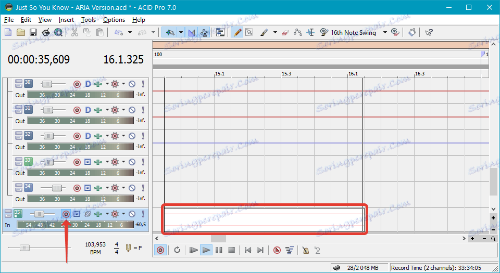Adjust track 34 volume slider
The width and height of the screenshot is (500, 273).
tap(57, 188)
